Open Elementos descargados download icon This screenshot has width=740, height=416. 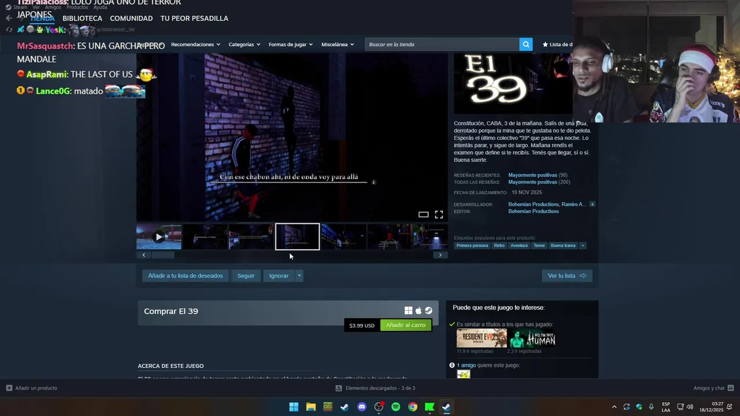[x=339, y=388]
